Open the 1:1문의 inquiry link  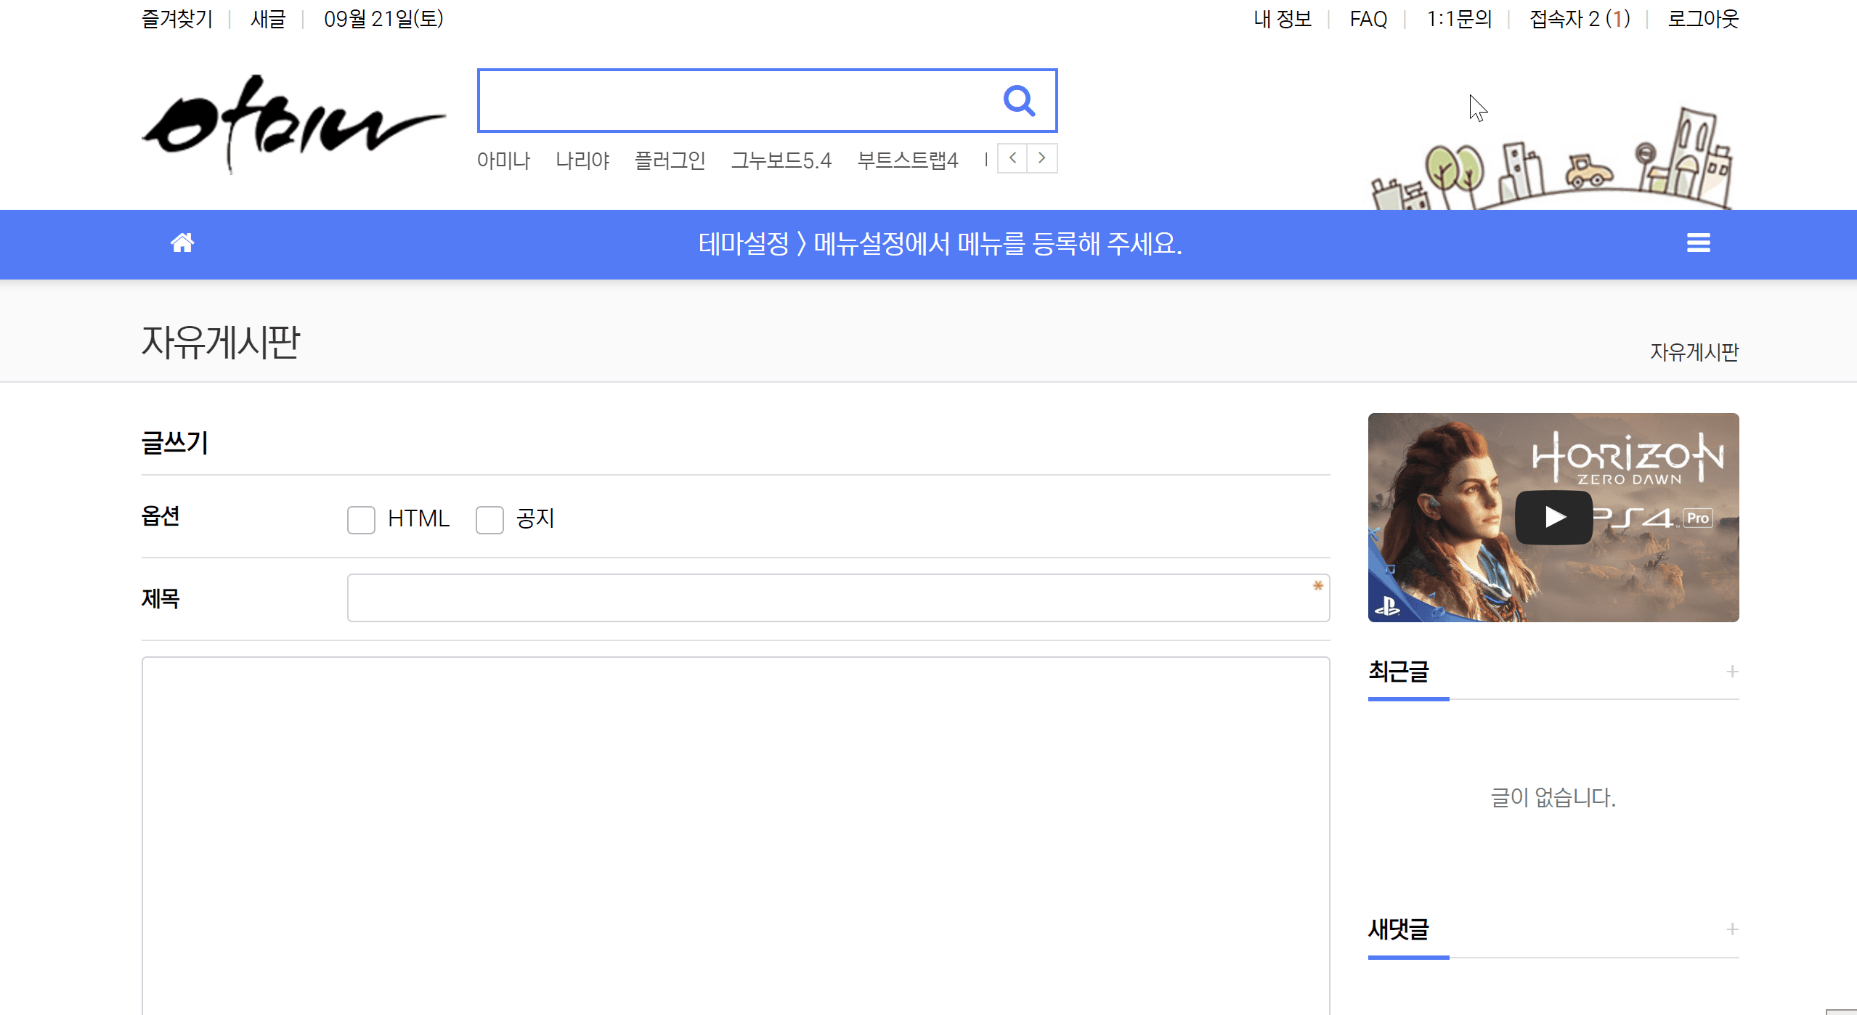tap(1459, 19)
